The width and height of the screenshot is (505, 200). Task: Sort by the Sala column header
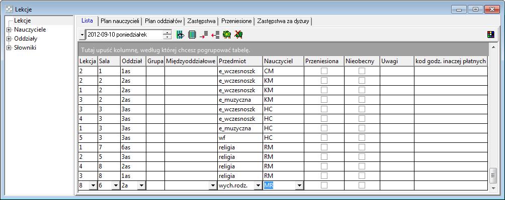coord(109,61)
